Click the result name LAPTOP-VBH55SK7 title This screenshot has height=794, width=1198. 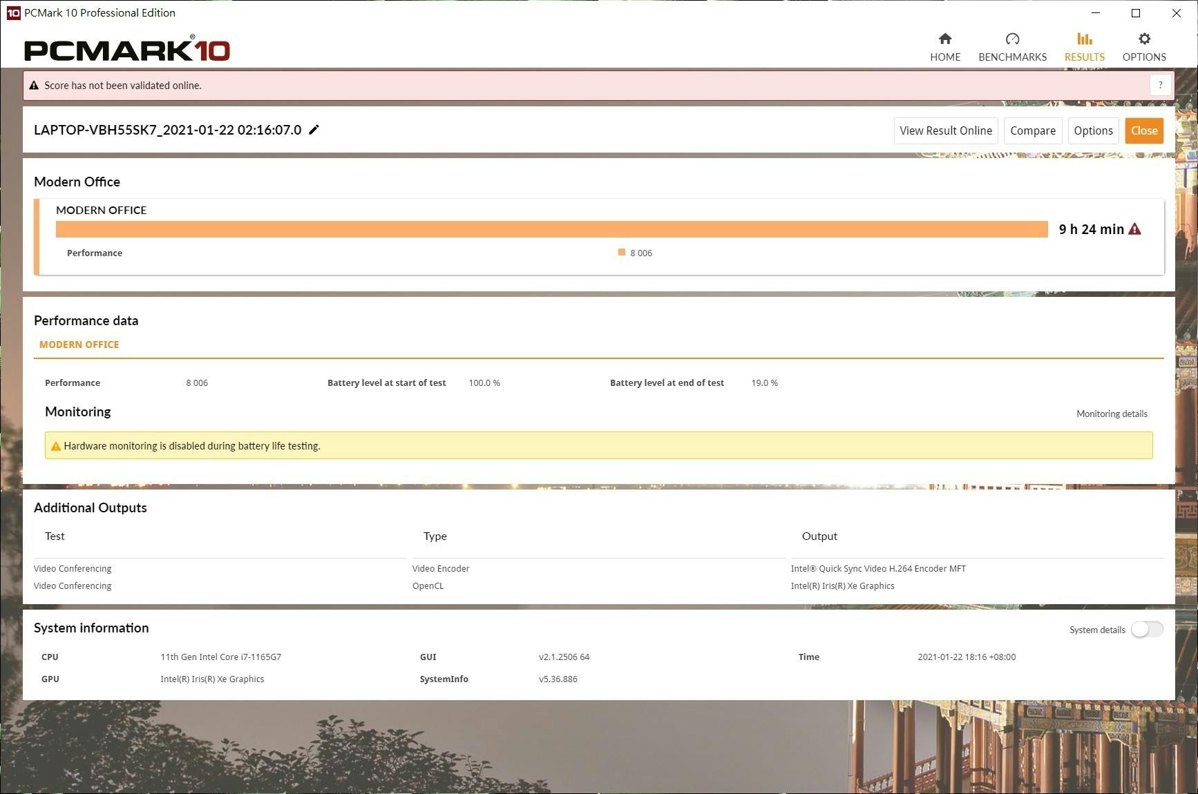pos(167,130)
